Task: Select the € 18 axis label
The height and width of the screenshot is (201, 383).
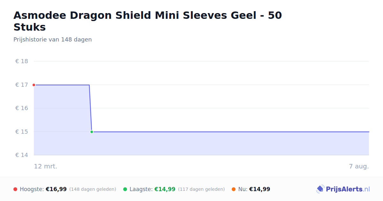Action: [22, 61]
